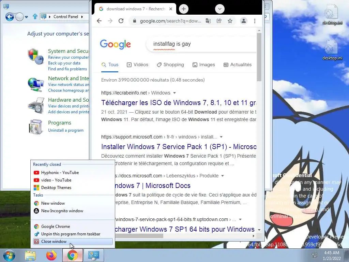349x262 pixels.
Task: Reload the Google search page
Action: click(x=121, y=21)
